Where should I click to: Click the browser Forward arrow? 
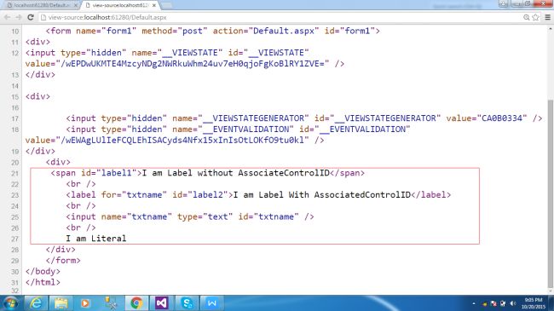[x=19, y=17]
